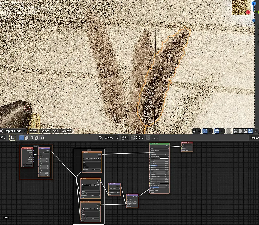This screenshot has height=225, width=259.
Task: Pick object with eyedropper in Texture Coordinate
Action: click(x=32, y=164)
